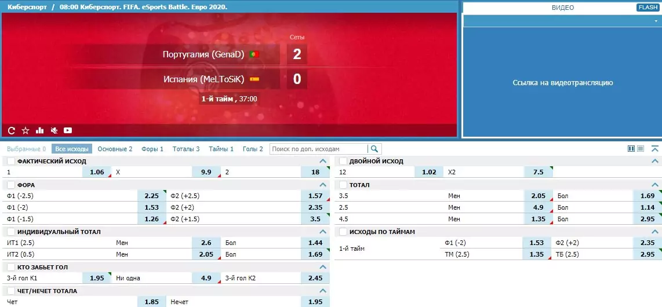Choose total 2.5 Бол odds 1.14
The image size is (662, 307).
648,207
